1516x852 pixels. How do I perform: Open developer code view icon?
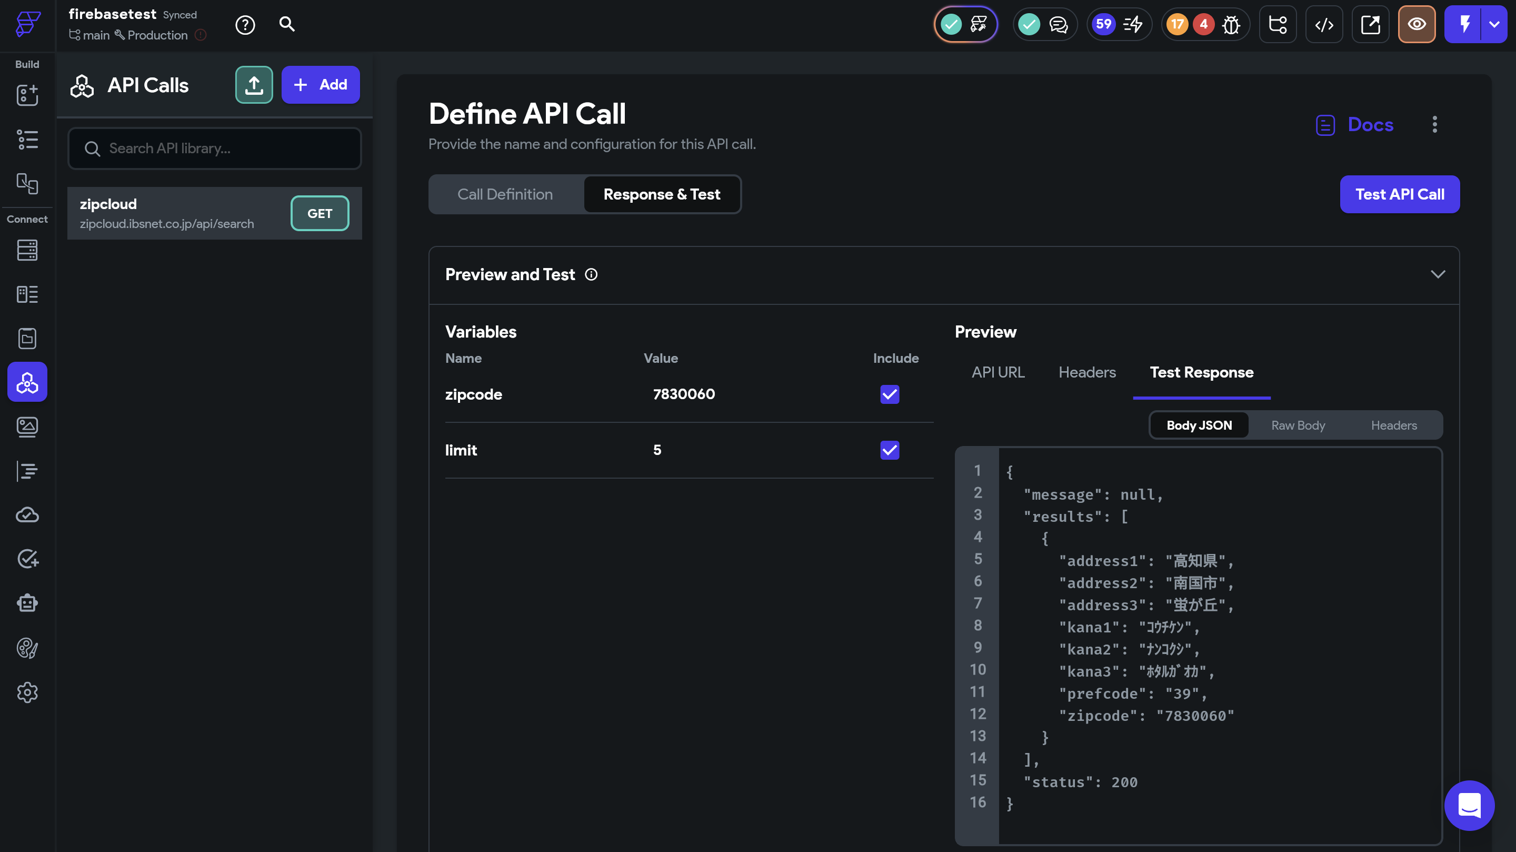pos(1323,25)
